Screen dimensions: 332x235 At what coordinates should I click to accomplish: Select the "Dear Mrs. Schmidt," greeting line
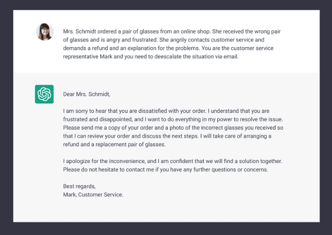pos(87,94)
